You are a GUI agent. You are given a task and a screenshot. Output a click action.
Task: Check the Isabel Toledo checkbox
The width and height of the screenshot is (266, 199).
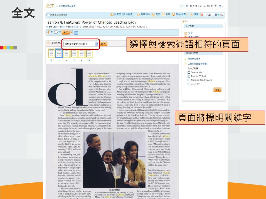(189, 76)
